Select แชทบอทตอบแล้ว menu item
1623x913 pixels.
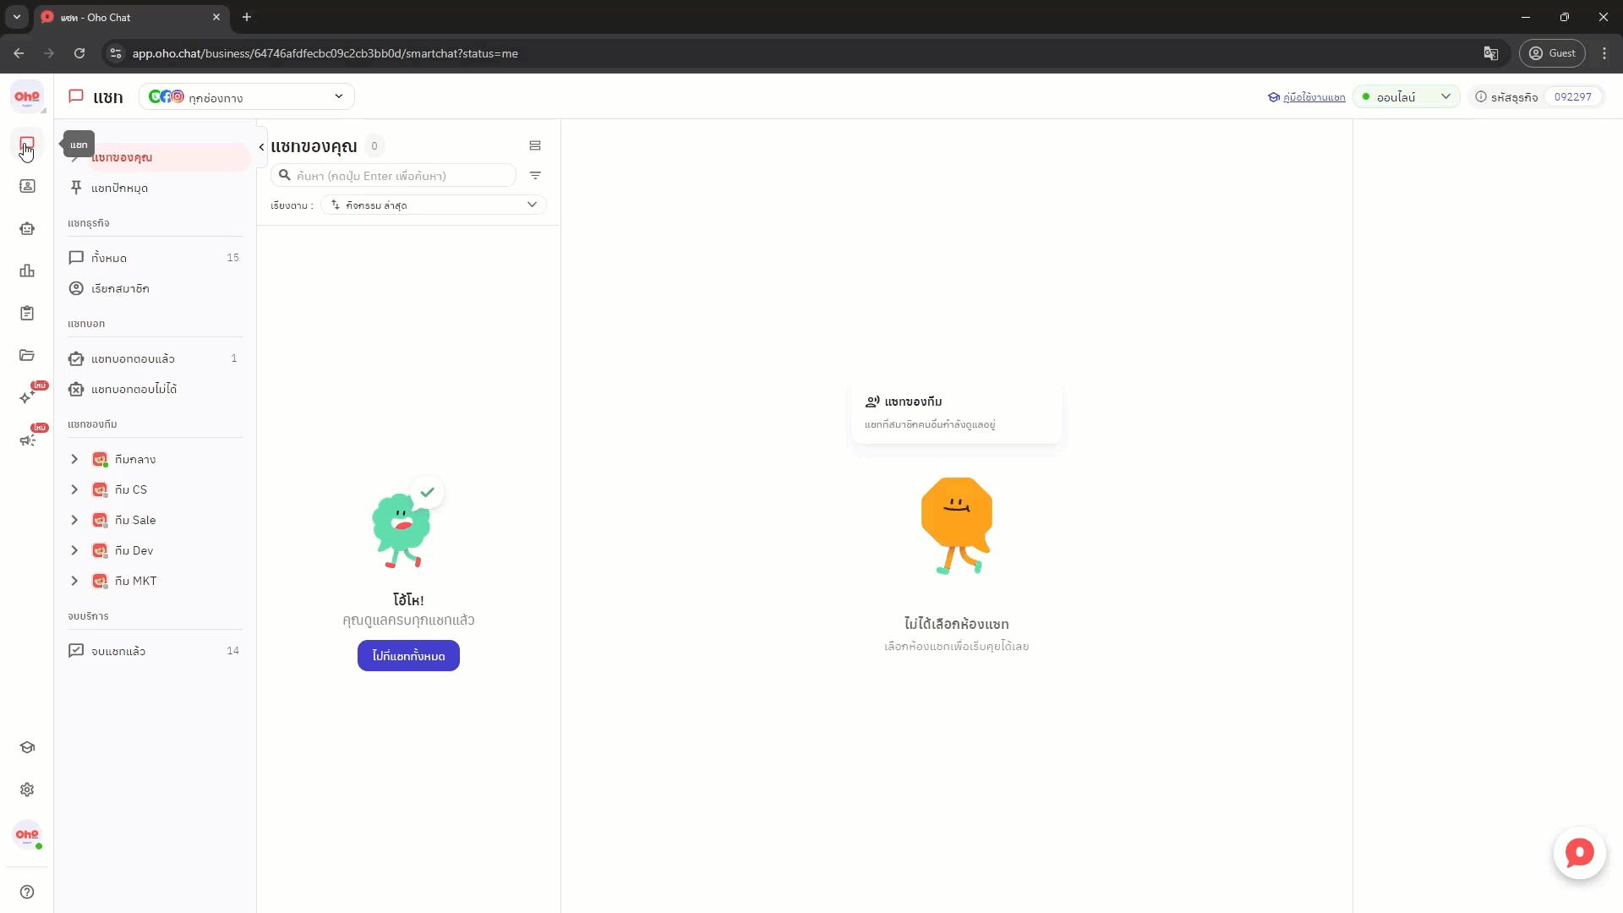[x=156, y=358]
